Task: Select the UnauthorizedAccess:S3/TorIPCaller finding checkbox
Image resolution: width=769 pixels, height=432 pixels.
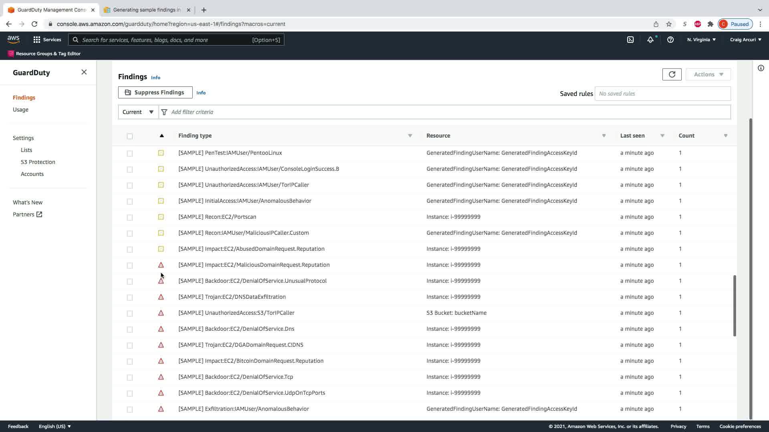Action: point(129,313)
